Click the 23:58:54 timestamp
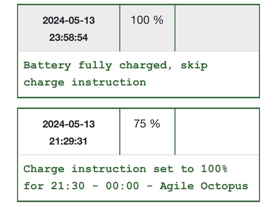The width and height of the screenshot is (277, 207). click(68, 38)
